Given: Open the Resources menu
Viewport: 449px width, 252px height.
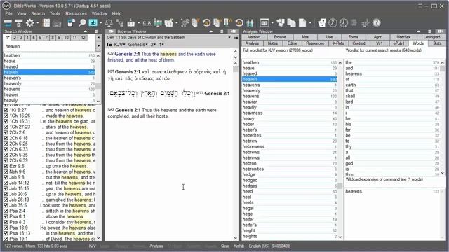Looking at the screenshot, I should [76, 13].
